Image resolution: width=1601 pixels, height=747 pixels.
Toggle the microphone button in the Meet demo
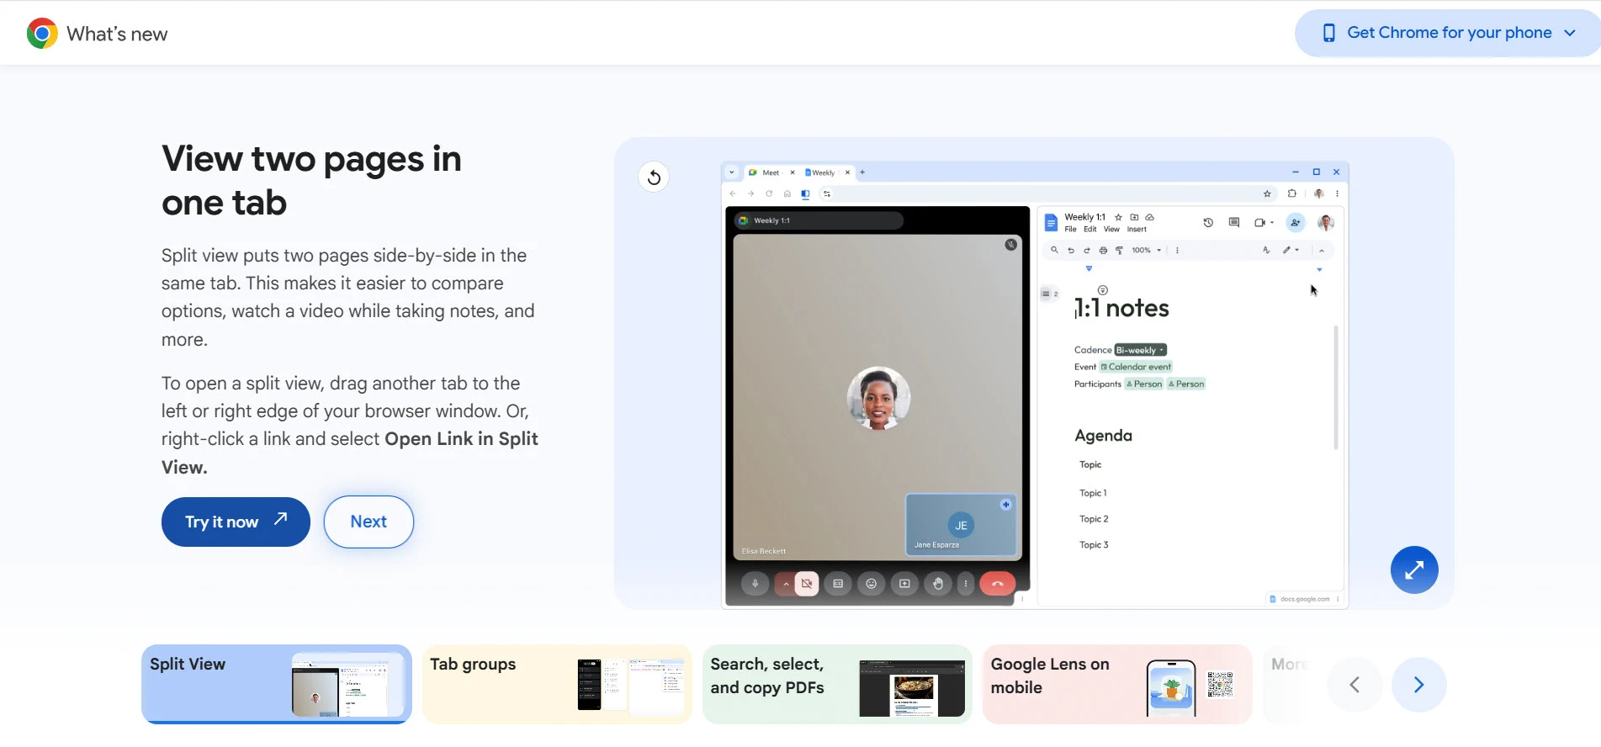(755, 584)
